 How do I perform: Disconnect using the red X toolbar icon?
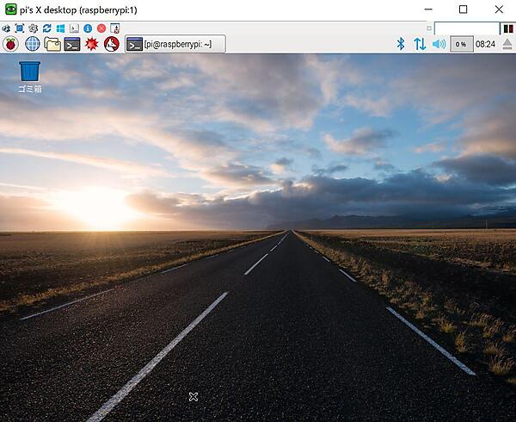101,28
